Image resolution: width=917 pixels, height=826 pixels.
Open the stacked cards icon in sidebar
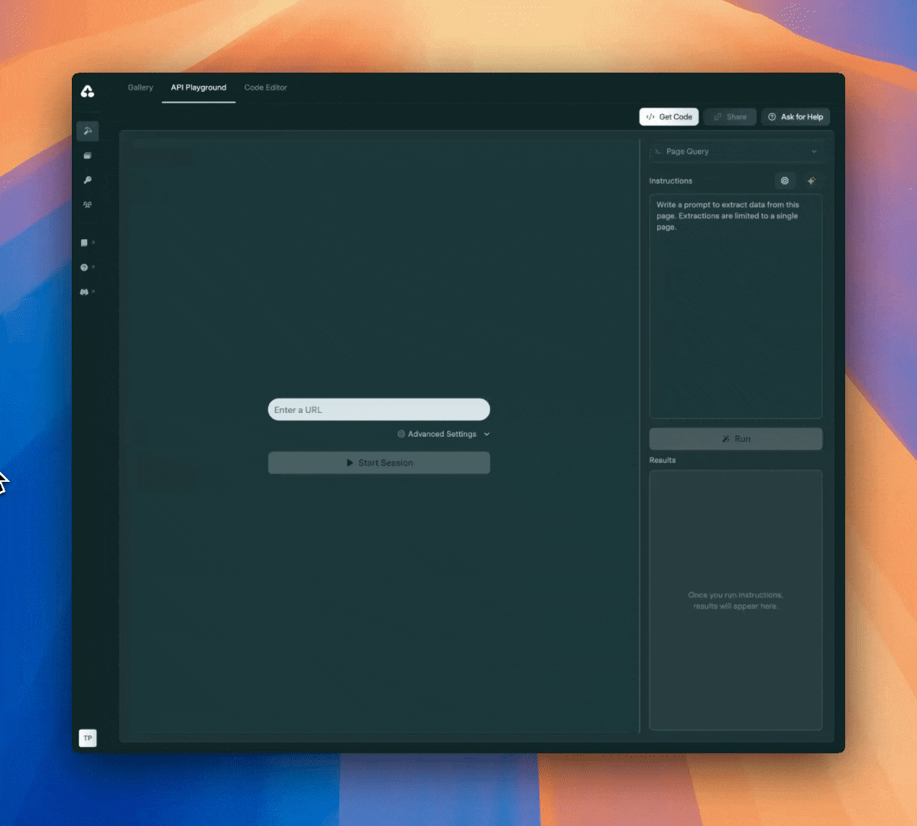click(88, 156)
